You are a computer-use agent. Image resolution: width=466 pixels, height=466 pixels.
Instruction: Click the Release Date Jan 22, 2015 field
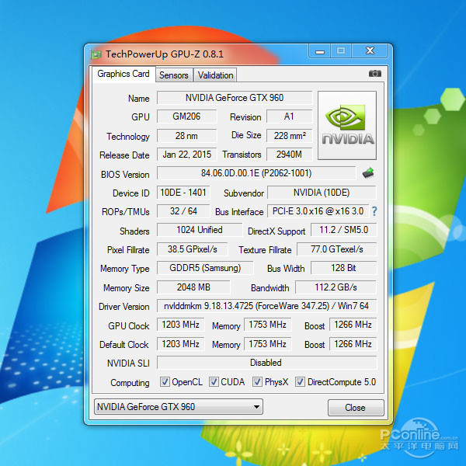(x=186, y=155)
